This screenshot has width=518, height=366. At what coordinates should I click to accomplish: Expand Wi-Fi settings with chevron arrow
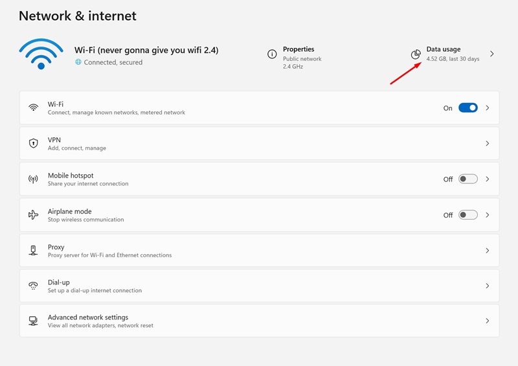pyautogui.click(x=488, y=108)
